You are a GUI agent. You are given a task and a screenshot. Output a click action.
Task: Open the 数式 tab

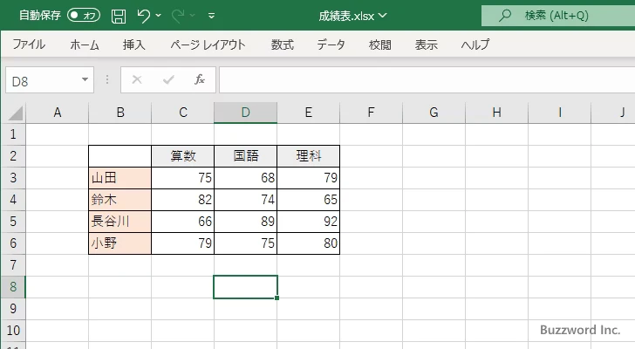tap(283, 44)
